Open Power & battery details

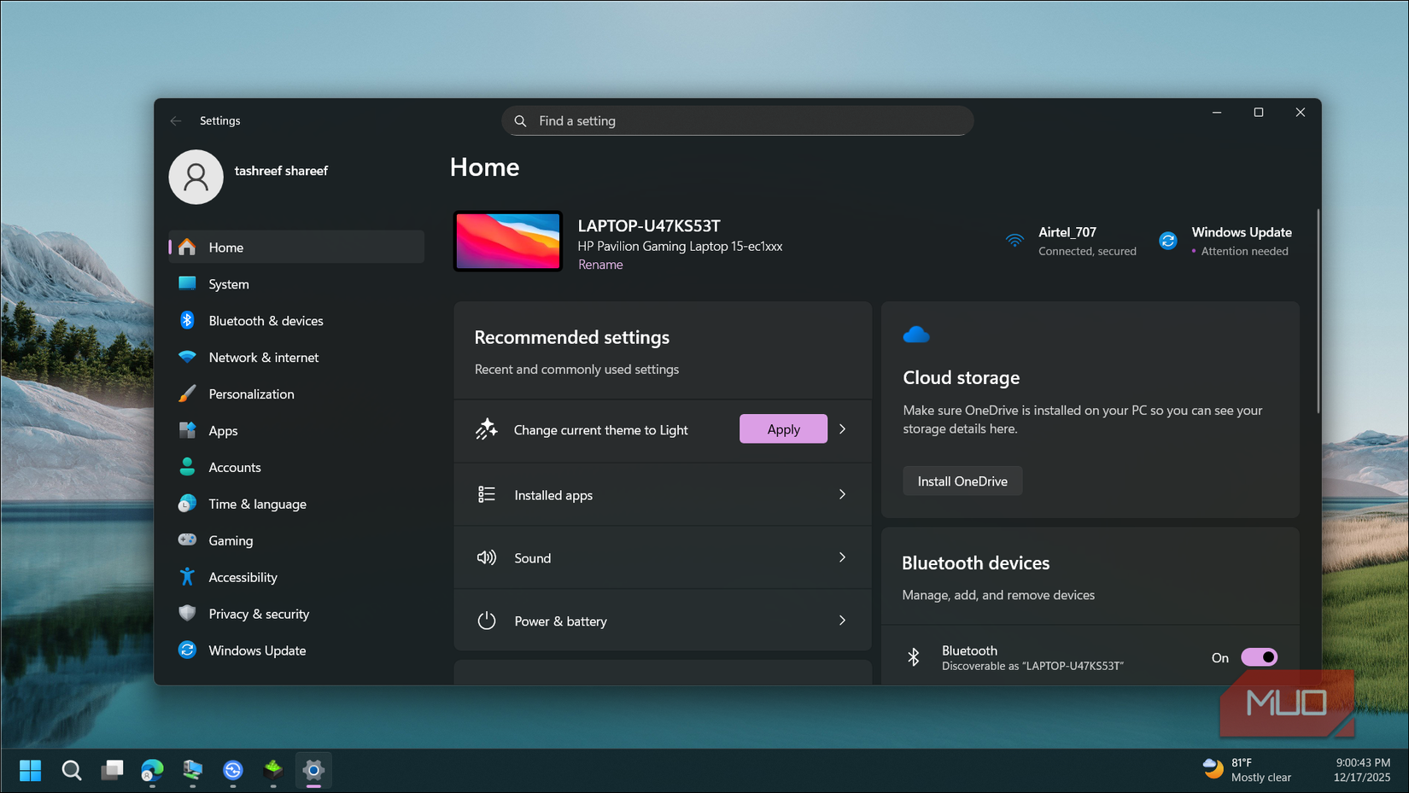pyautogui.click(x=663, y=621)
